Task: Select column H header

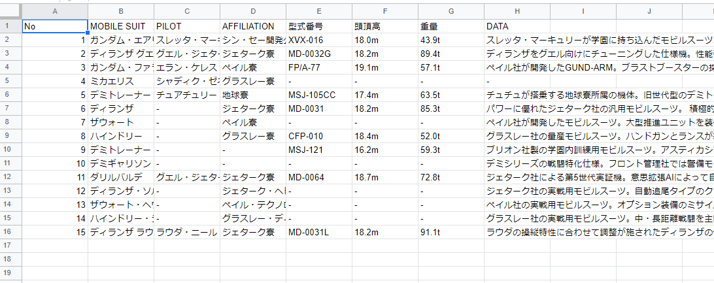Action: click(x=517, y=11)
